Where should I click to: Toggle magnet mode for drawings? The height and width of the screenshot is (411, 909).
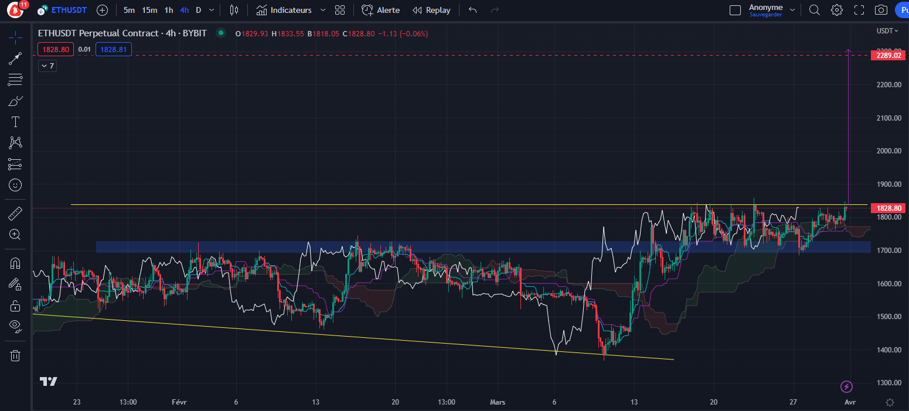(x=15, y=263)
